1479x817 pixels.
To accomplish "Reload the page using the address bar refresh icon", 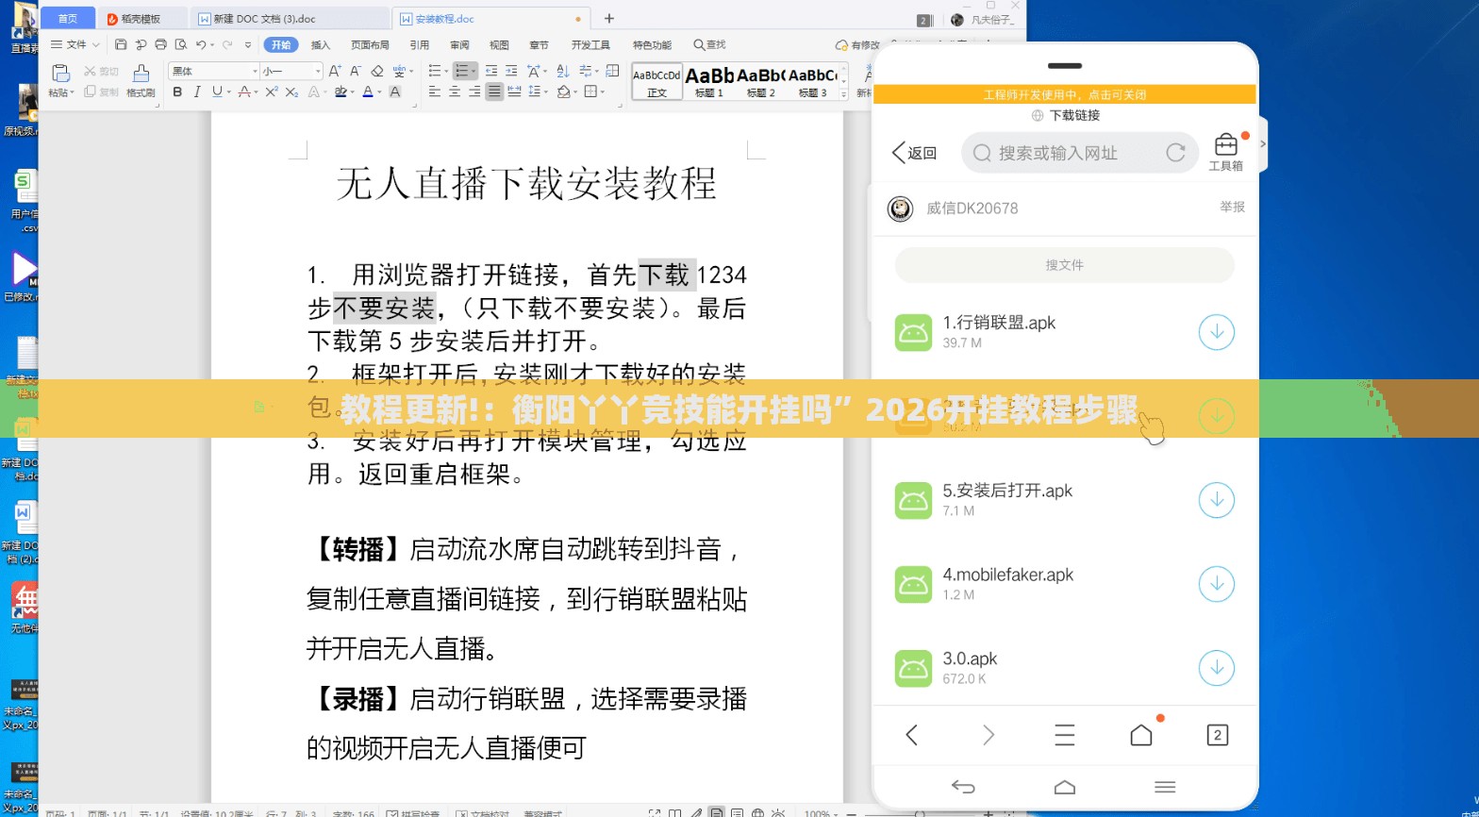I will (x=1175, y=153).
